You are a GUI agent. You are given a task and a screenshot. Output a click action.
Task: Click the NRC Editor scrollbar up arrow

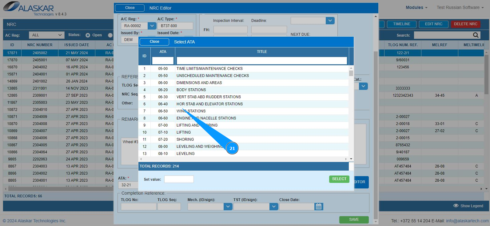376,16
